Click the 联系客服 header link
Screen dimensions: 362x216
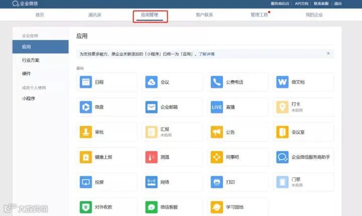click(321, 4)
